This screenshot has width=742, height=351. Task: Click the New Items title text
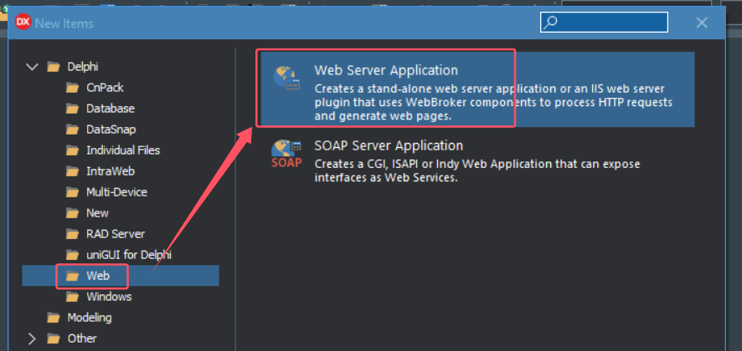coord(64,23)
